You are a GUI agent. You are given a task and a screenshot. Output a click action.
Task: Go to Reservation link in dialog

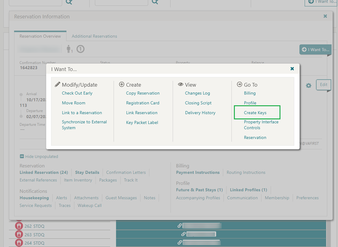pos(255,137)
